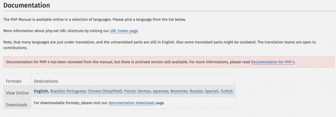This screenshot has height=117, width=336.
Task: Click the pink PHP 4 removal notice box
Action: [169, 62]
